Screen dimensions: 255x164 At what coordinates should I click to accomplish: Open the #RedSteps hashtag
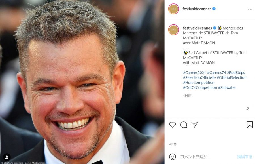tap(236, 73)
